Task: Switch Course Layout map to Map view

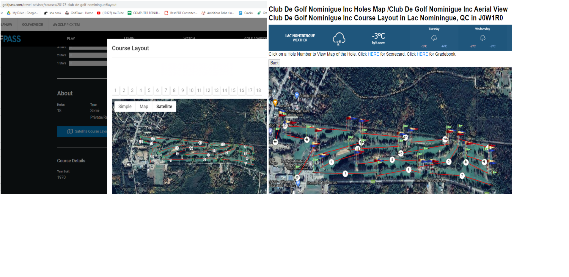Action: pyautogui.click(x=144, y=107)
